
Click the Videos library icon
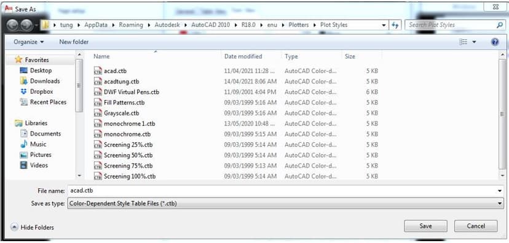tap(24, 165)
